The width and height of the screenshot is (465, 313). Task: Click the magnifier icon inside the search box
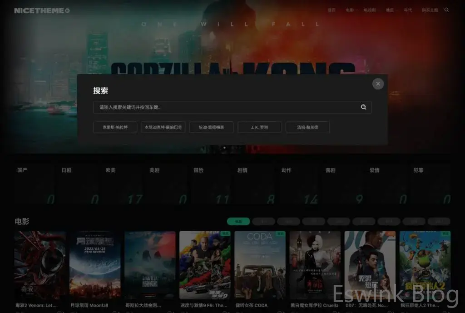pyautogui.click(x=363, y=107)
